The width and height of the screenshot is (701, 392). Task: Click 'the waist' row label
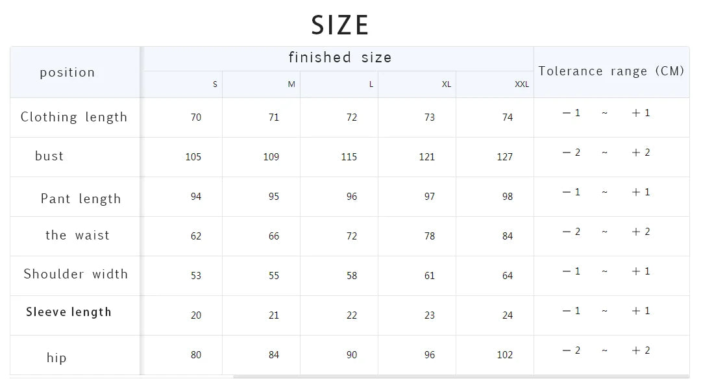[77, 235]
